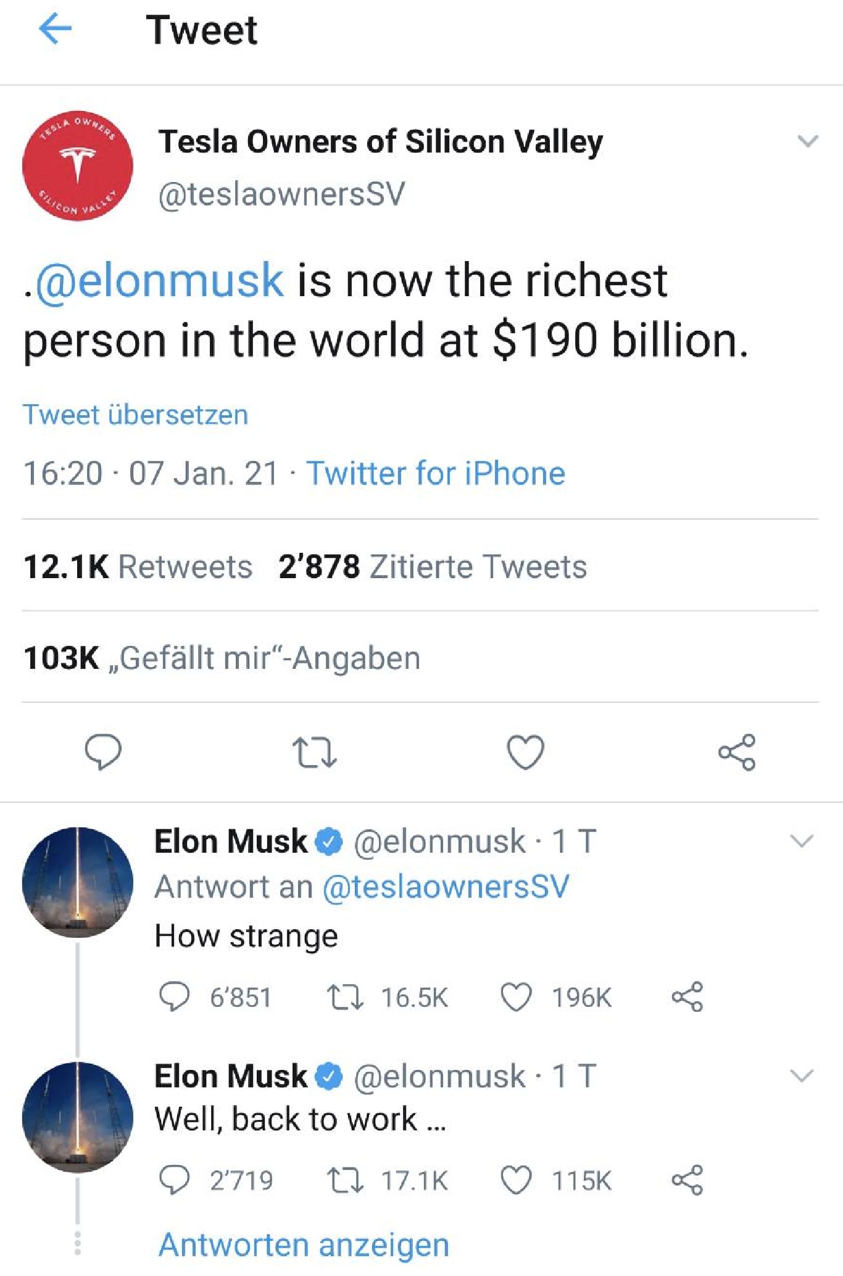Expand options chevron on "back to work" tweet
843x1276 pixels.
click(x=802, y=1076)
